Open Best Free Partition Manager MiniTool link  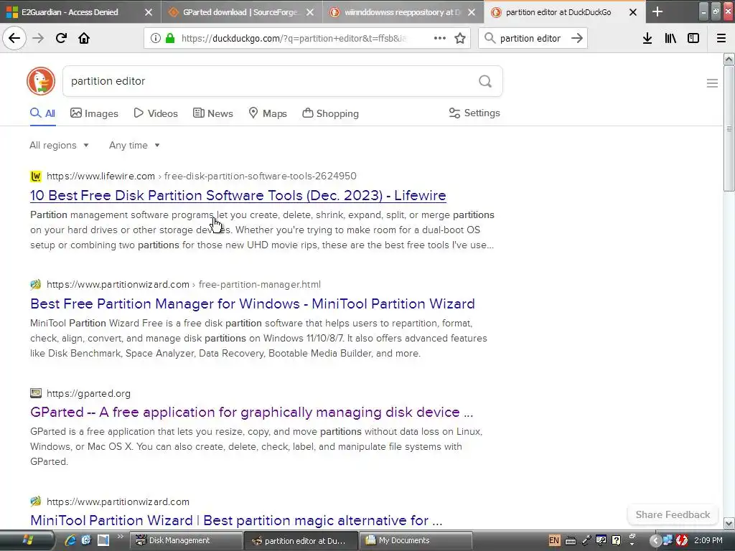click(x=253, y=303)
